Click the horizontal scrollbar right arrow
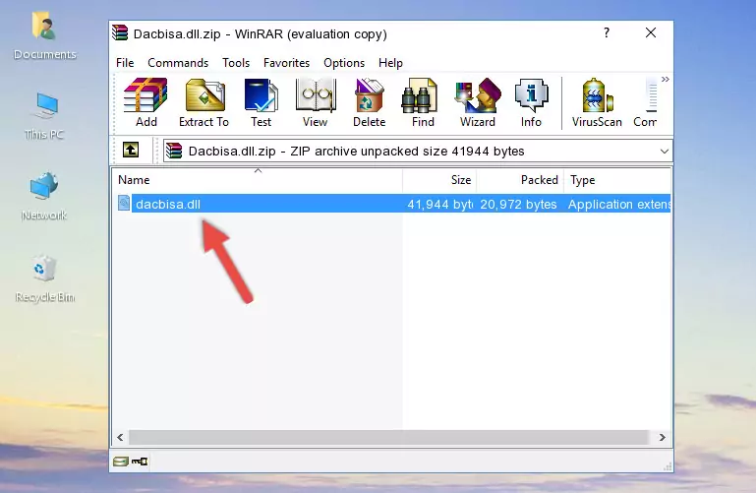Screen dimensions: 756x493 click(x=663, y=437)
